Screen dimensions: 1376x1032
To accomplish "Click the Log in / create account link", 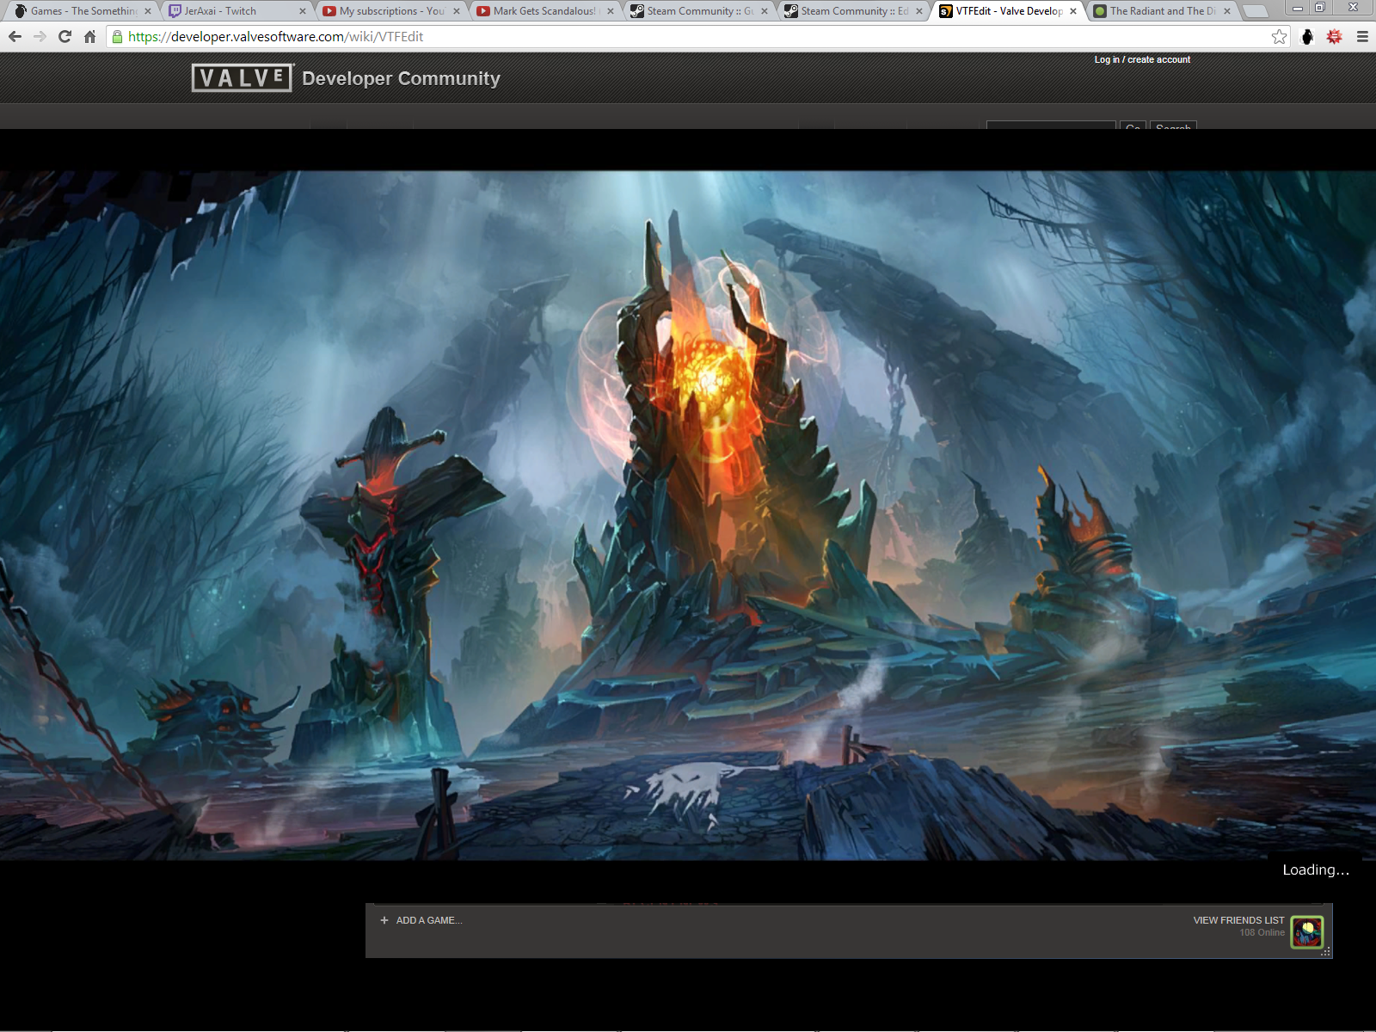I will tap(1142, 59).
